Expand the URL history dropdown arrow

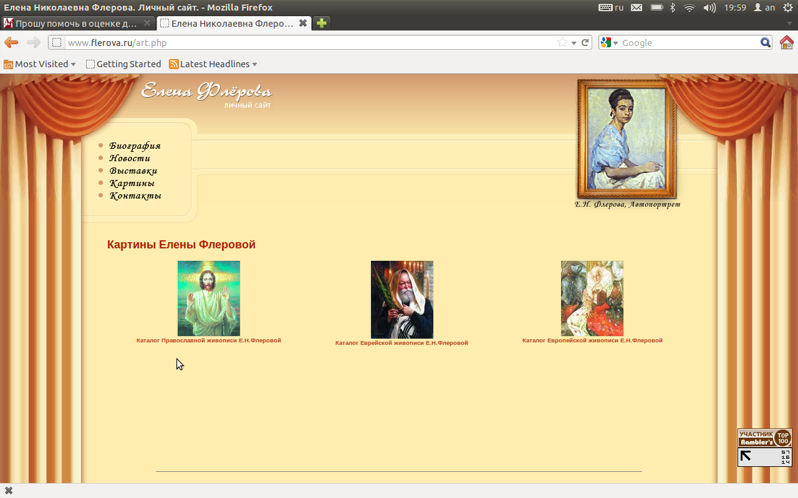(574, 43)
